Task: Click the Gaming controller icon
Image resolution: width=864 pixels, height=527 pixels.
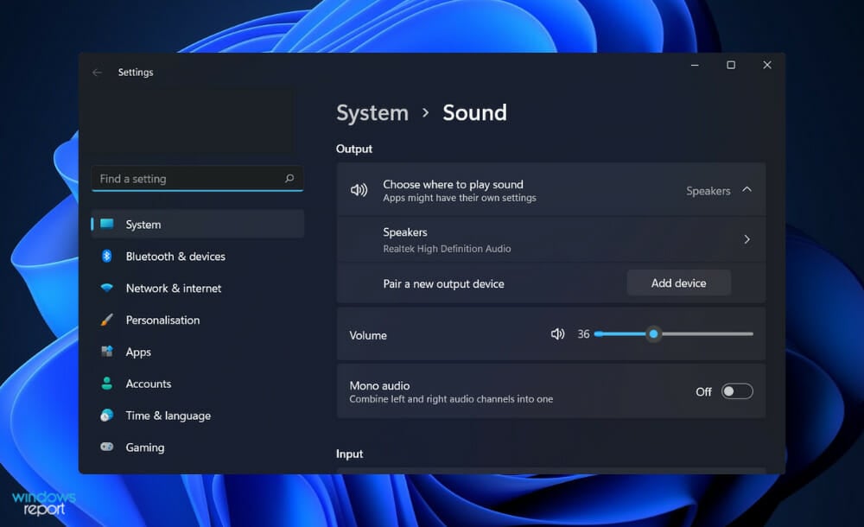Action: tap(107, 448)
